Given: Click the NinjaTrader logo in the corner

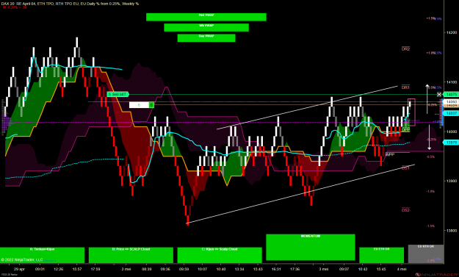Looking at the screenshot, I should click(436, 275).
